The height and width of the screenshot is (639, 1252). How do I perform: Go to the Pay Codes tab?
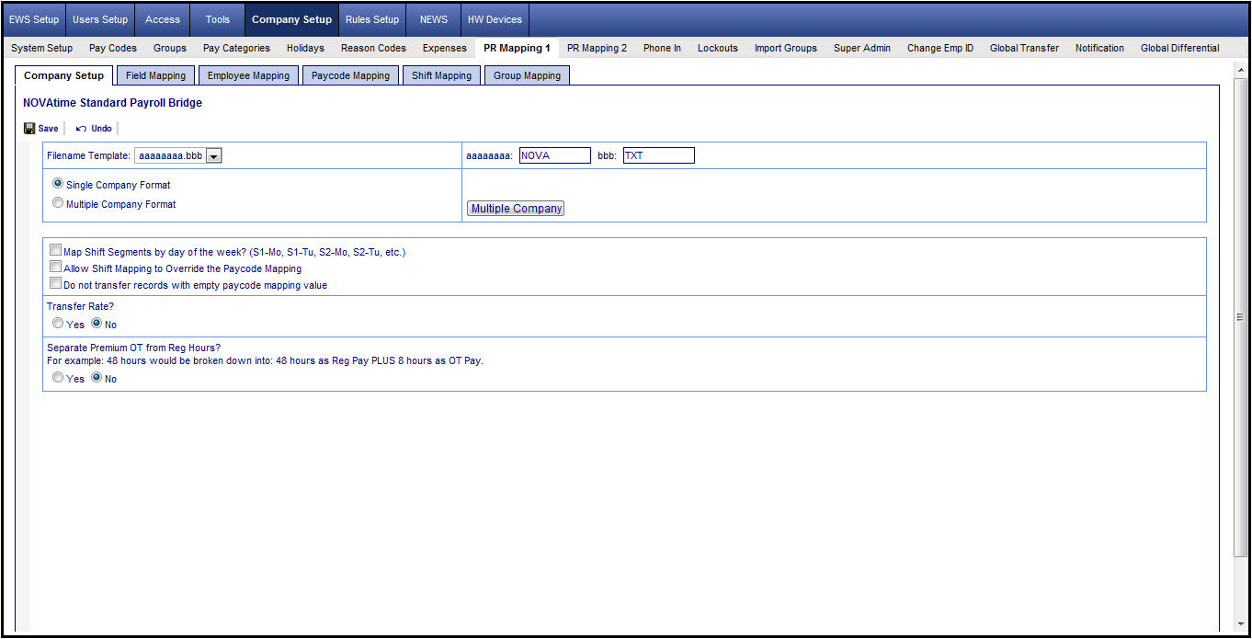(113, 48)
